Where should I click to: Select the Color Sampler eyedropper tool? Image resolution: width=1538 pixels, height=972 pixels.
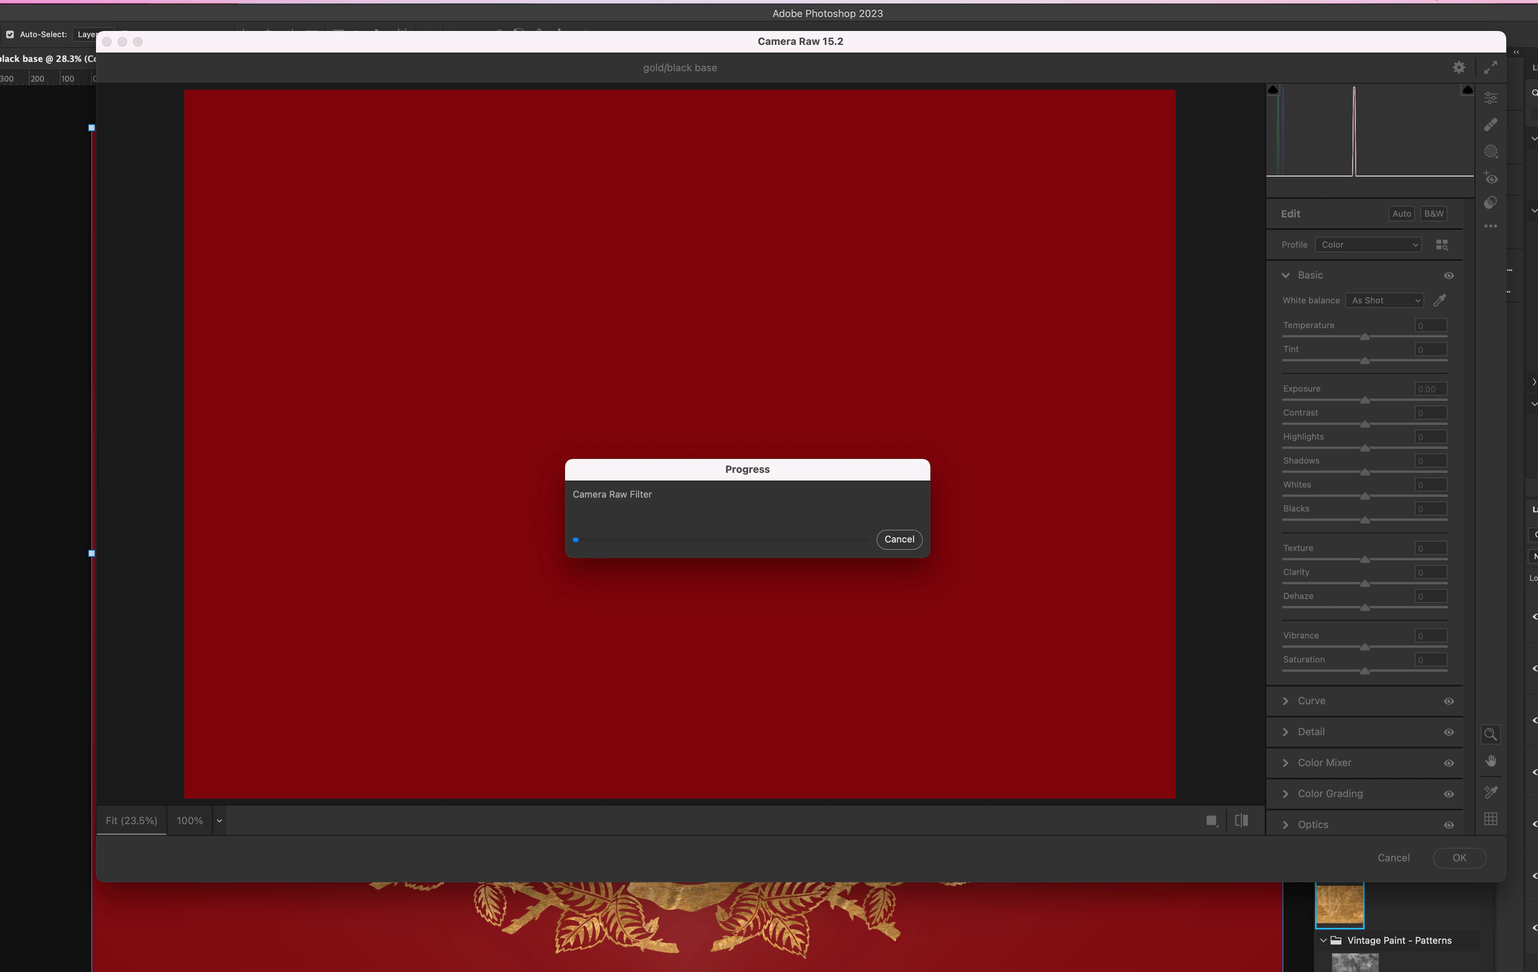click(x=1490, y=792)
